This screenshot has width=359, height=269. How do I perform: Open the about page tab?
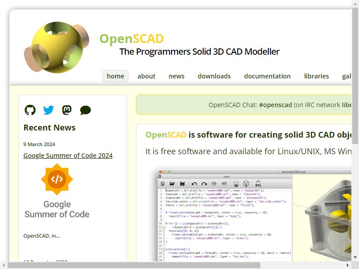(x=146, y=76)
